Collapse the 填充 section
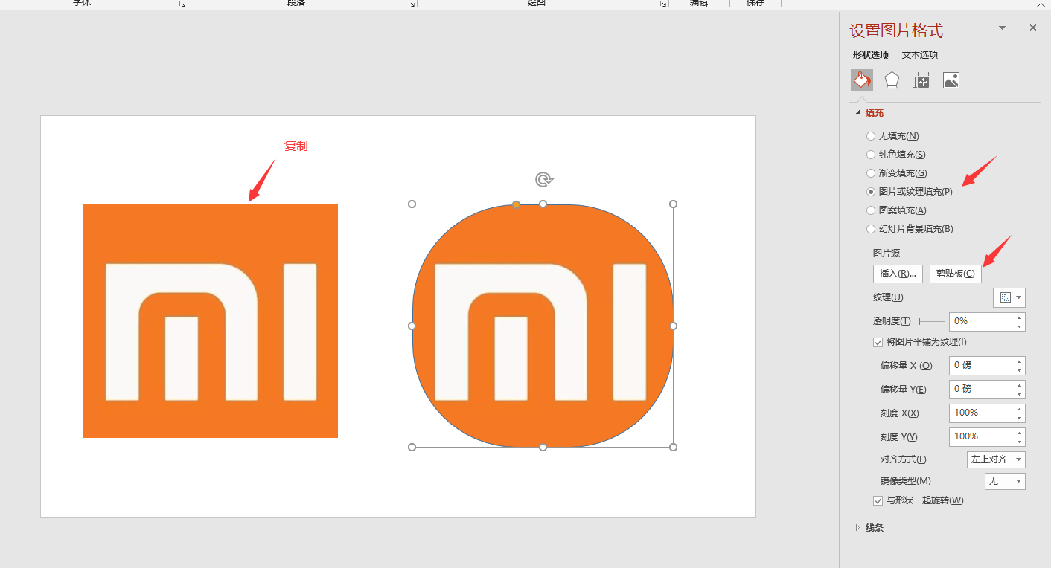Image resolution: width=1051 pixels, height=568 pixels. coord(857,113)
